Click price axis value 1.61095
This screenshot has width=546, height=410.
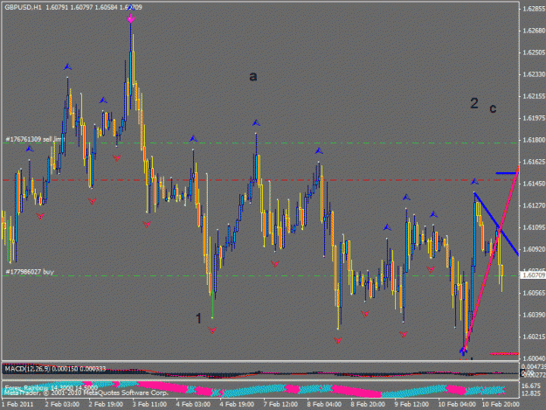[x=534, y=227]
